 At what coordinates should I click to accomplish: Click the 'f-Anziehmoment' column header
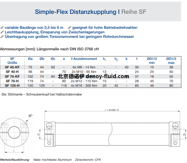click(84, 59)
